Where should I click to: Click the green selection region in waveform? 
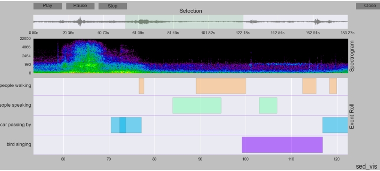[184, 22]
